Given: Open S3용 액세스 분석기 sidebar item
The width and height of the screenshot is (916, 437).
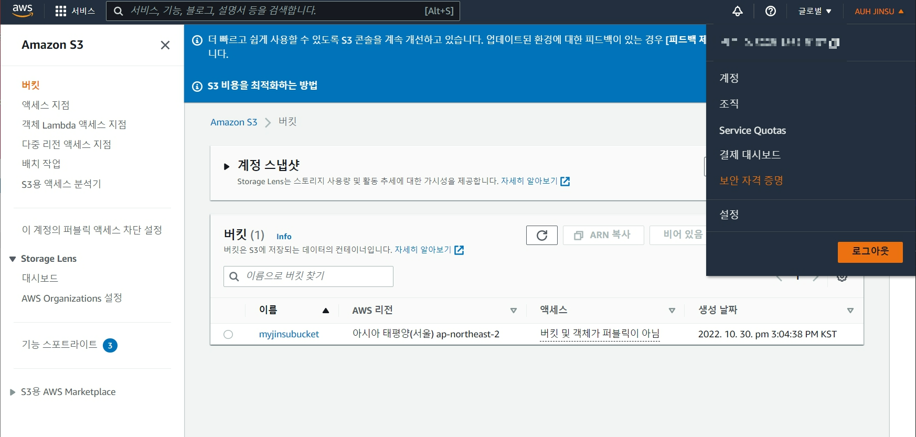Looking at the screenshot, I should [x=61, y=184].
